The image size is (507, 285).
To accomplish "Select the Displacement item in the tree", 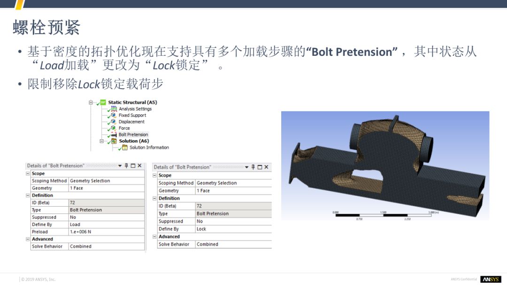I will point(131,122).
